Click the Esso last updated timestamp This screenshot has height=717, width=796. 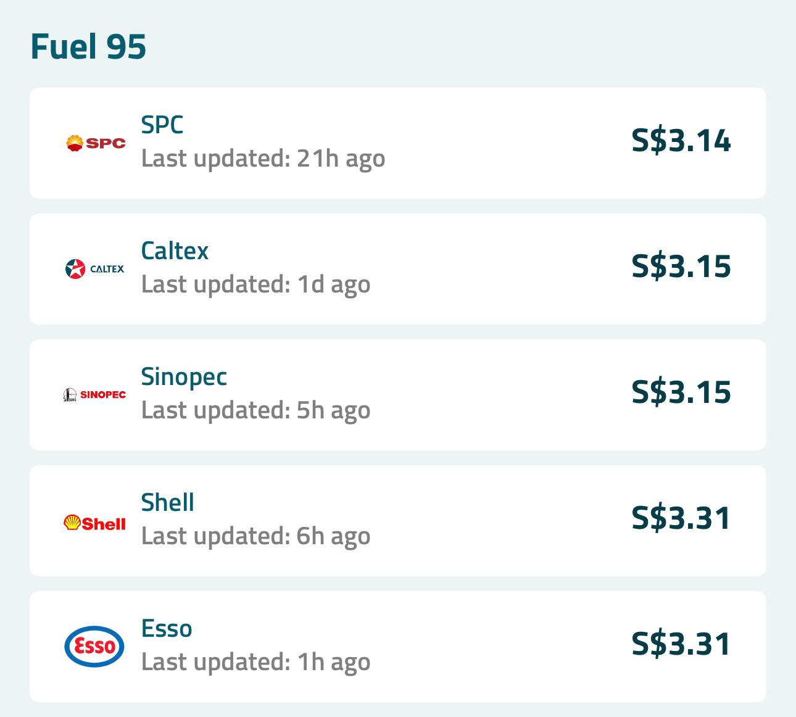pos(255,662)
